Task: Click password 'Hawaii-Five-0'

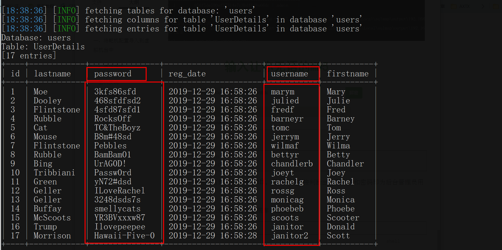Action: pyautogui.click(x=124, y=236)
